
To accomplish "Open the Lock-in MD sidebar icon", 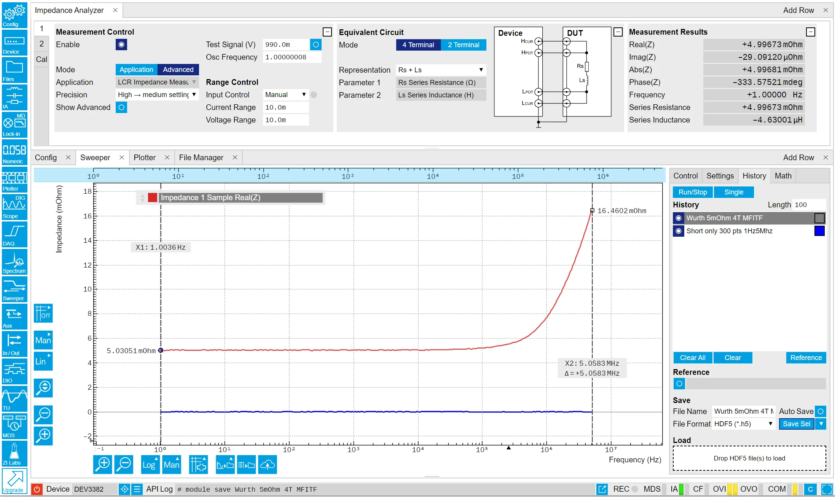I will tap(14, 125).
